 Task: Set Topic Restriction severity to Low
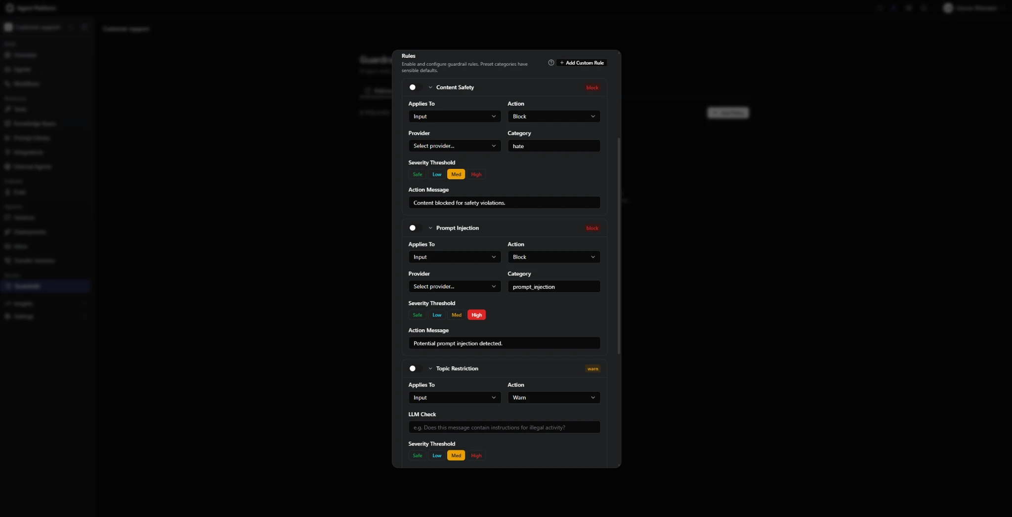coord(437,456)
